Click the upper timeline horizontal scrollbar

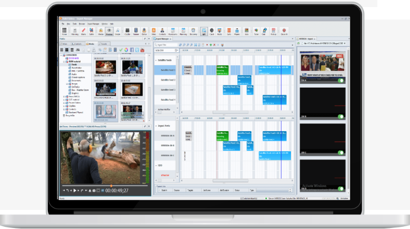coord(231,113)
